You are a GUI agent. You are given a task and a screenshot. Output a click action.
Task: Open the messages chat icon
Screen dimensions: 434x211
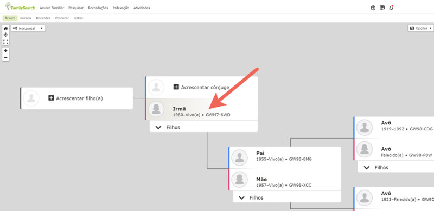point(382,8)
